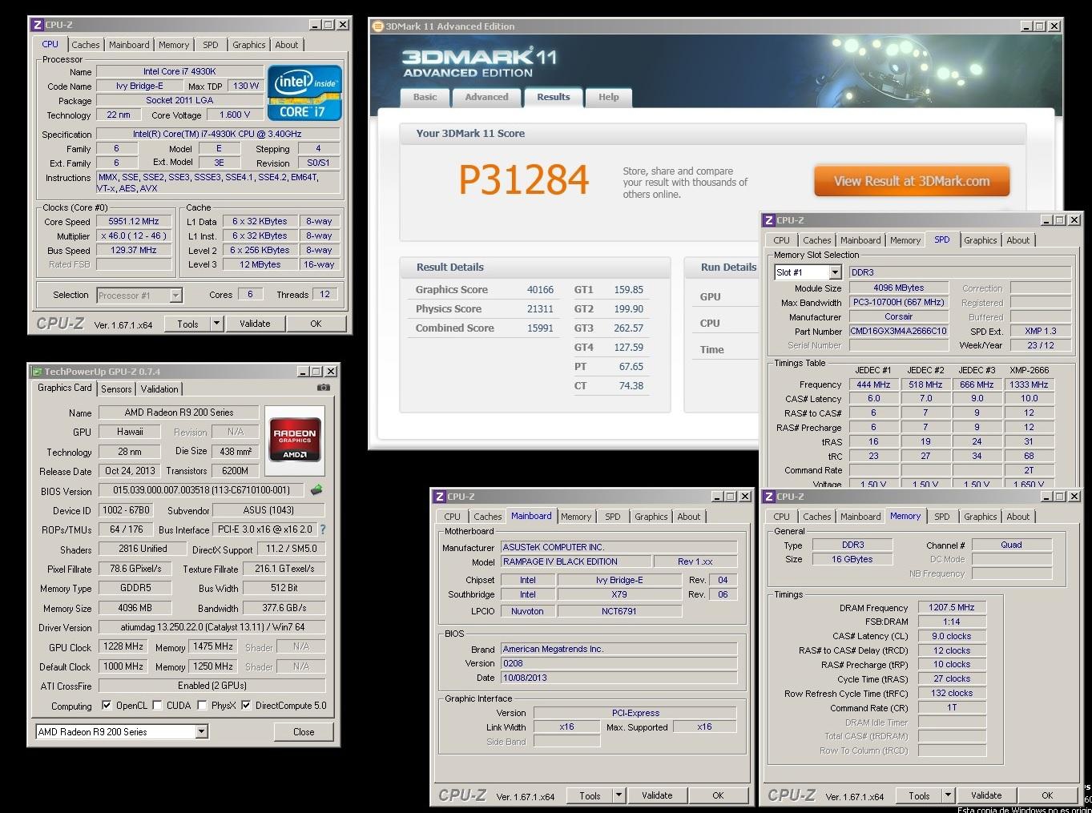Open the Validation tab in GPU-Z

pyautogui.click(x=159, y=389)
